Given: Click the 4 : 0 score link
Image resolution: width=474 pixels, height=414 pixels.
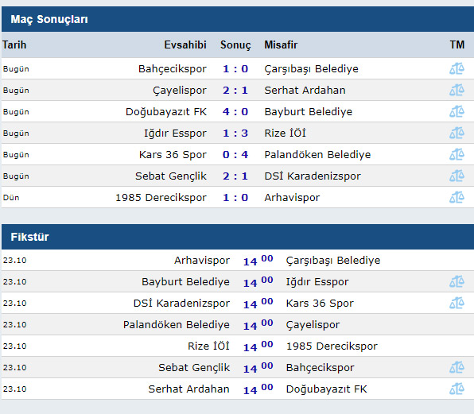Looking at the screenshot, I should point(235,112).
